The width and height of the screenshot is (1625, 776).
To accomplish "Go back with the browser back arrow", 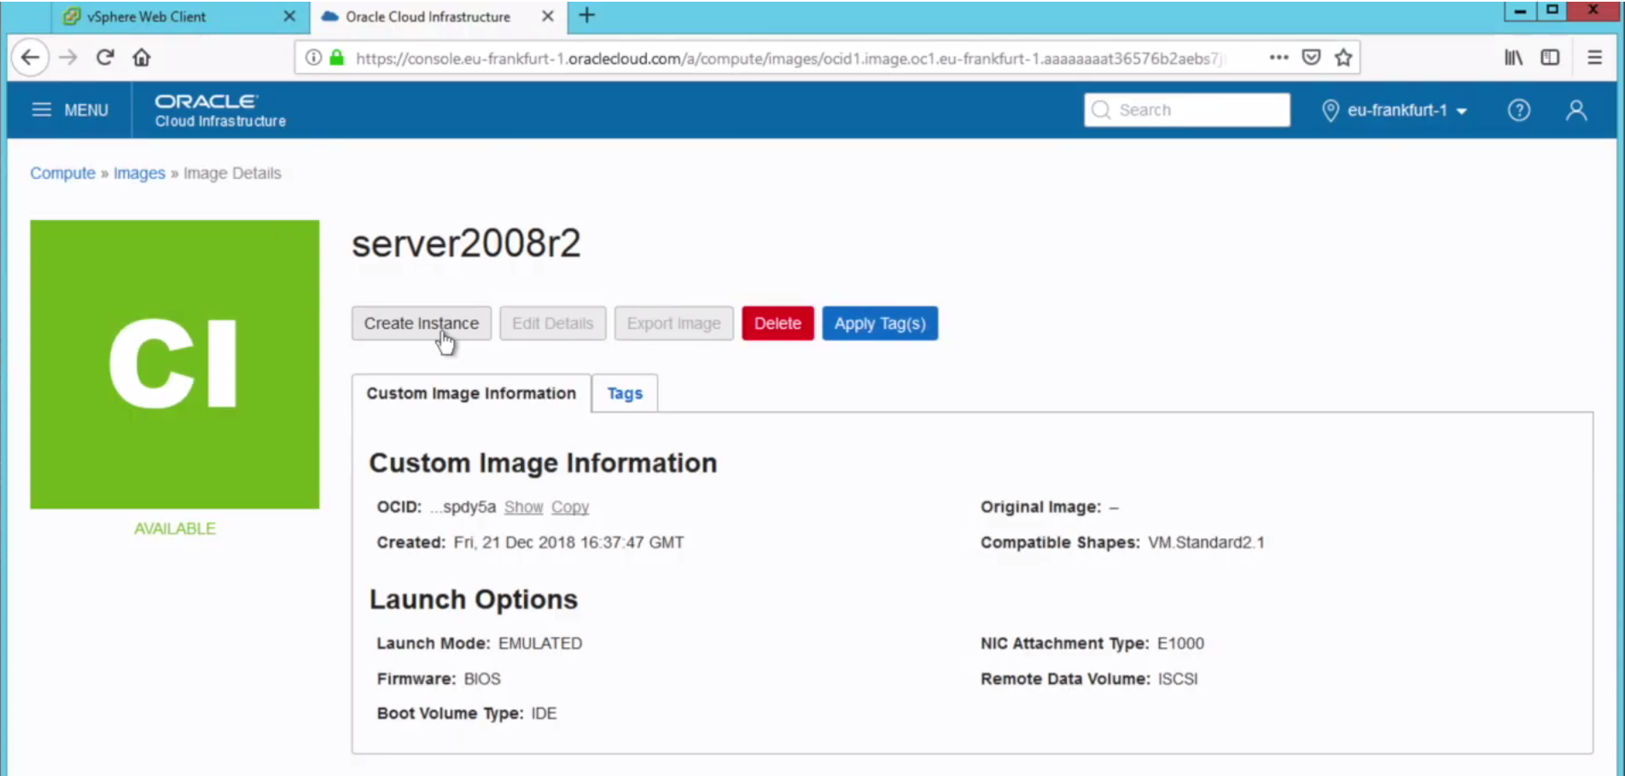I will pyautogui.click(x=31, y=58).
